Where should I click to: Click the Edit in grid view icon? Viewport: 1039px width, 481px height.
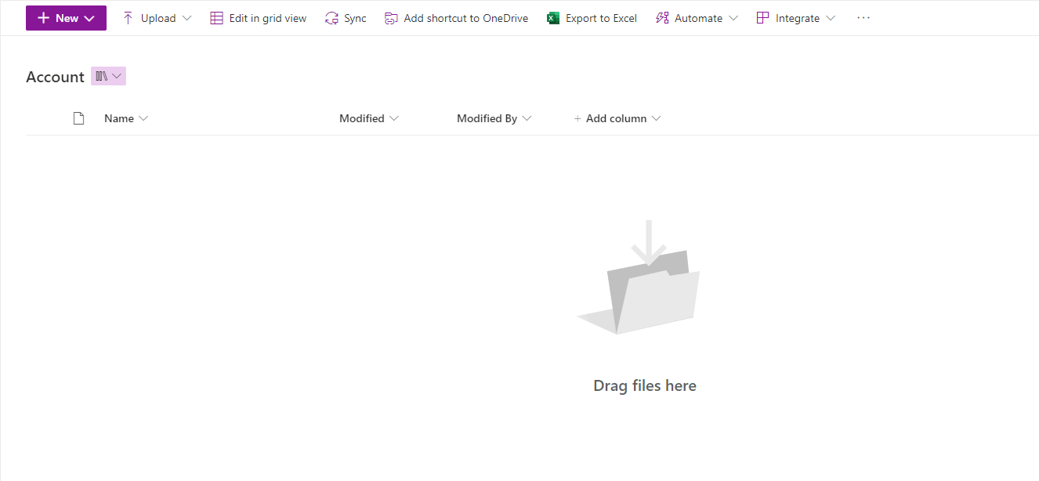pos(215,17)
